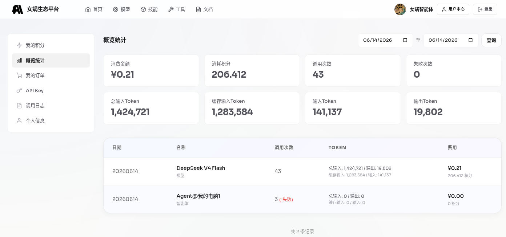Viewport: 506px width, 237px height.
Task: Click the document icon beside 文档
Action: (198, 9)
